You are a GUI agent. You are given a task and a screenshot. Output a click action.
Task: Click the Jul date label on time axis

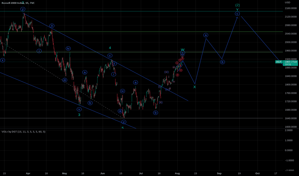141,173
